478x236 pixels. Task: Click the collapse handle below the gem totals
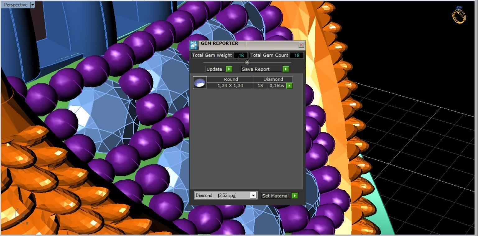click(247, 62)
